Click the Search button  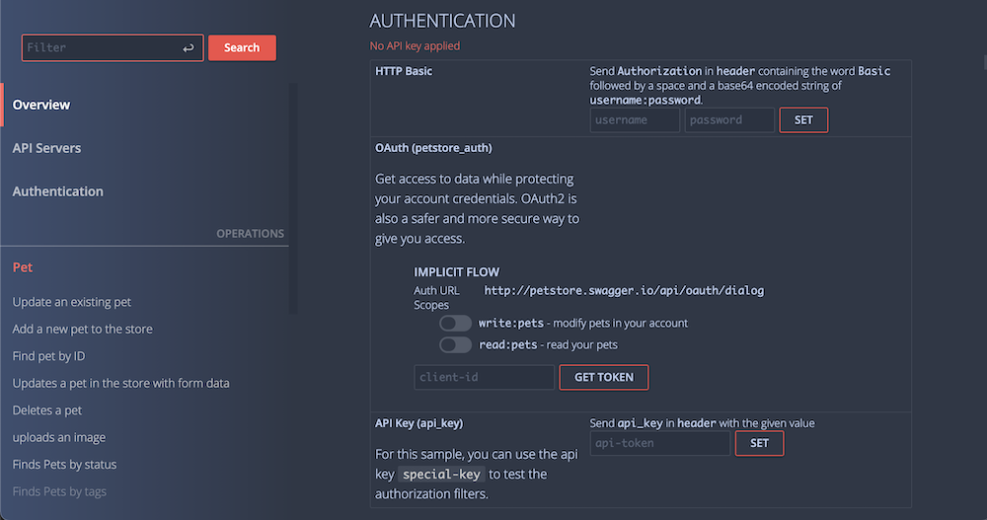click(x=242, y=47)
